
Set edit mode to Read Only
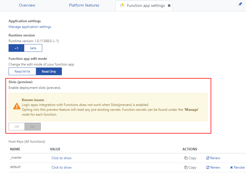(49, 71)
